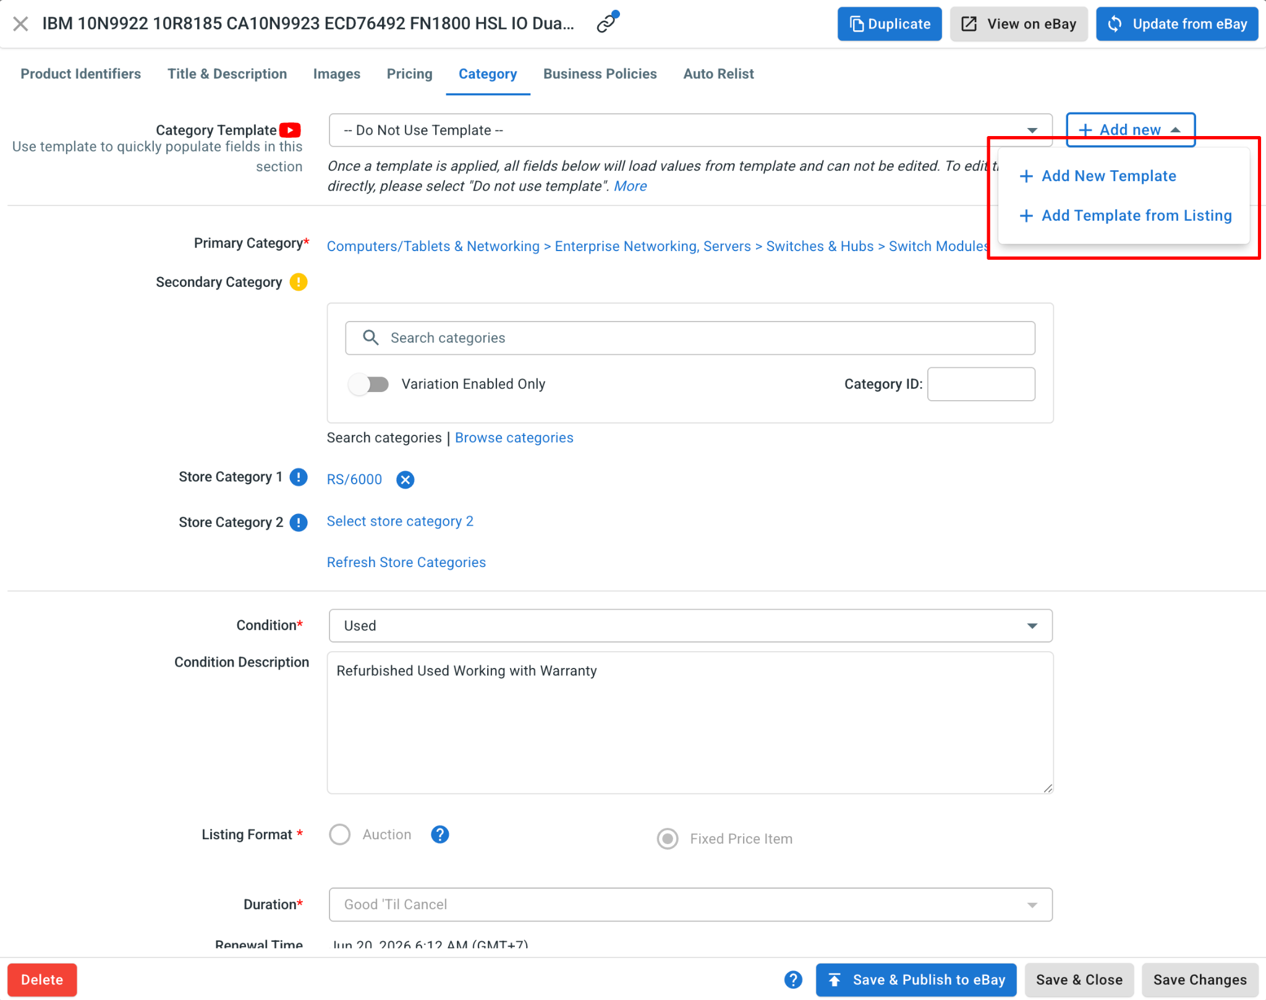This screenshot has width=1266, height=1000.
Task: Open the More link in the template note
Action: point(630,186)
